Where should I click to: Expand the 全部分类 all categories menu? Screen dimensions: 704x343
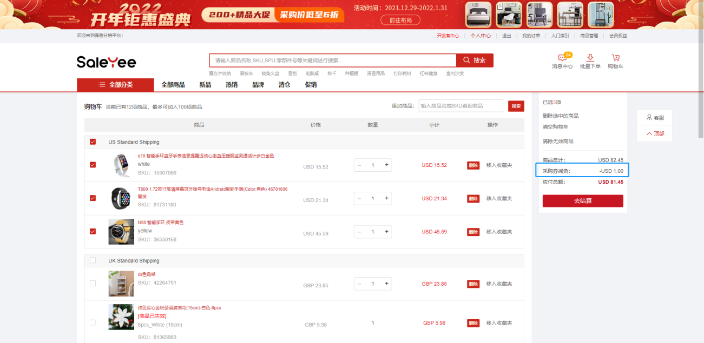(x=115, y=85)
